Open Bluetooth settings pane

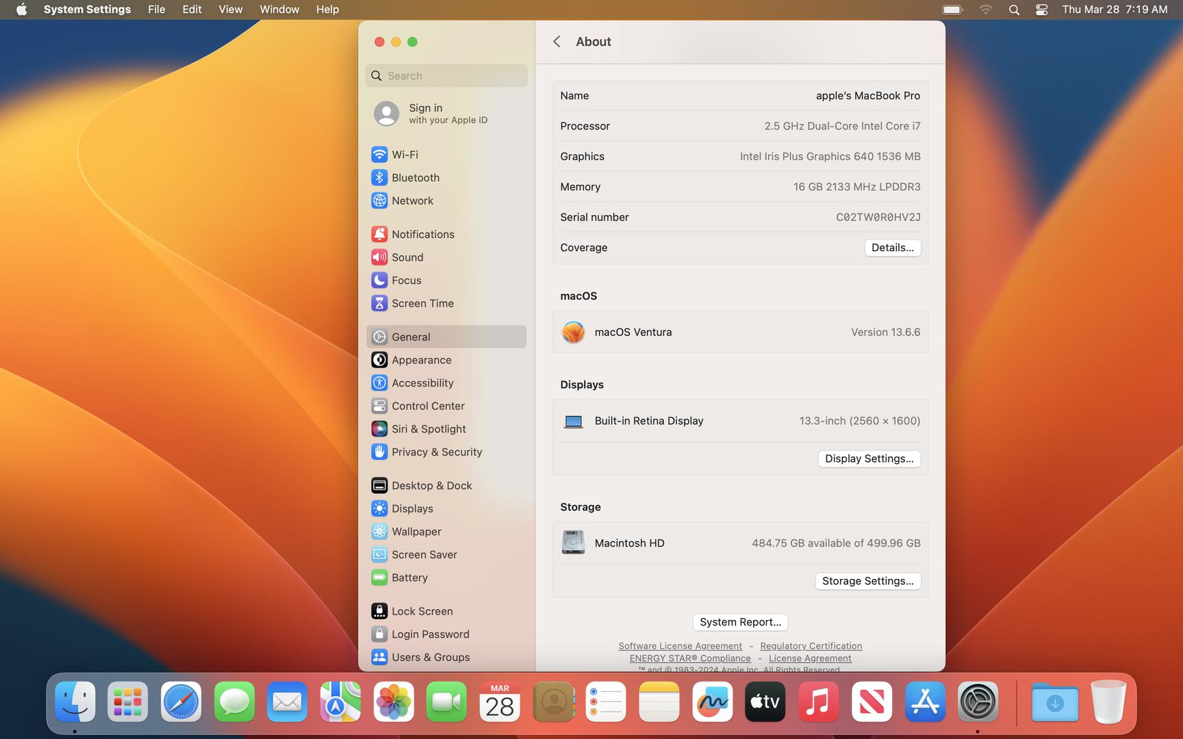[x=446, y=178]
